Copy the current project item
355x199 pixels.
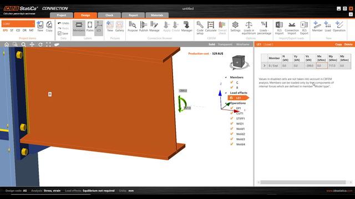[x=49, y=27]
